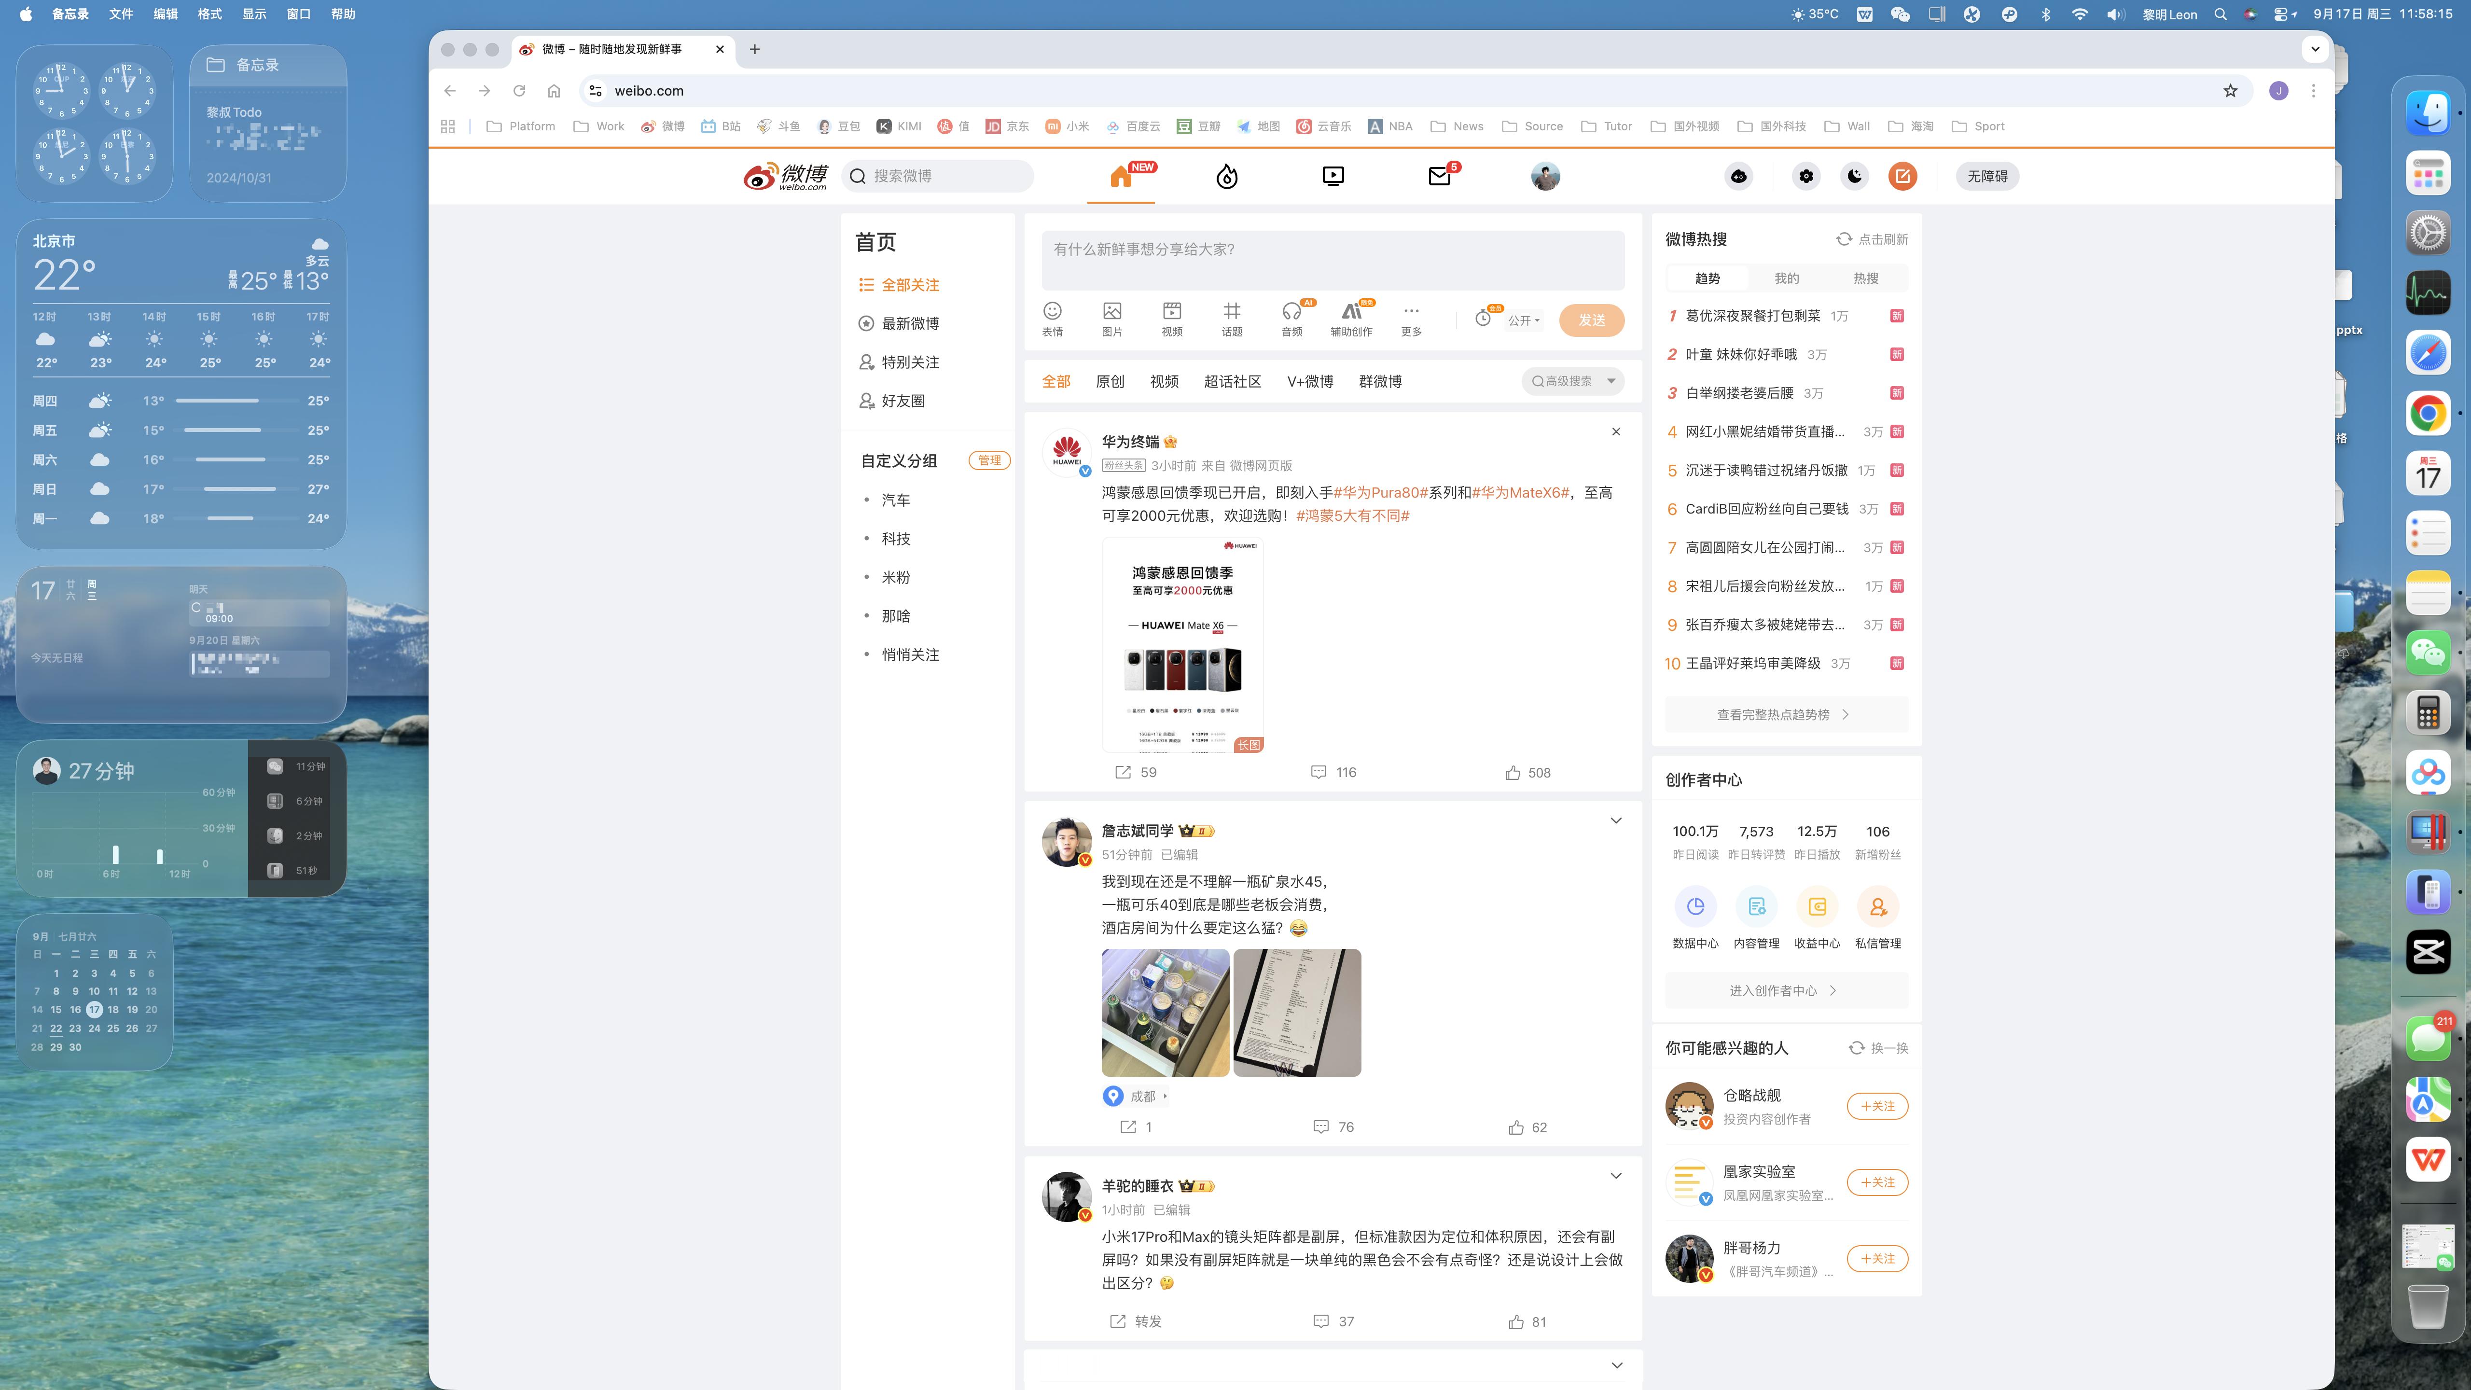Open 查看完整热点趋势榜 link

point(1786,715)
